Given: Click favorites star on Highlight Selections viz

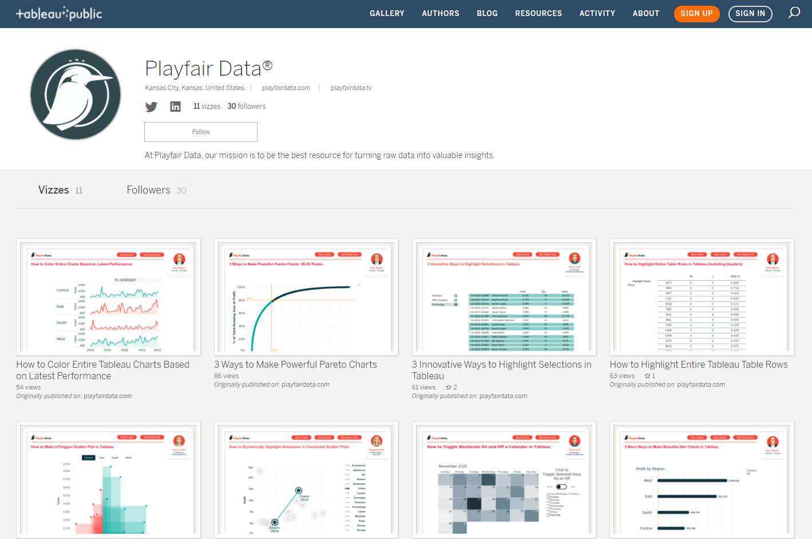Looking at the screenshot, I should 449,388.
